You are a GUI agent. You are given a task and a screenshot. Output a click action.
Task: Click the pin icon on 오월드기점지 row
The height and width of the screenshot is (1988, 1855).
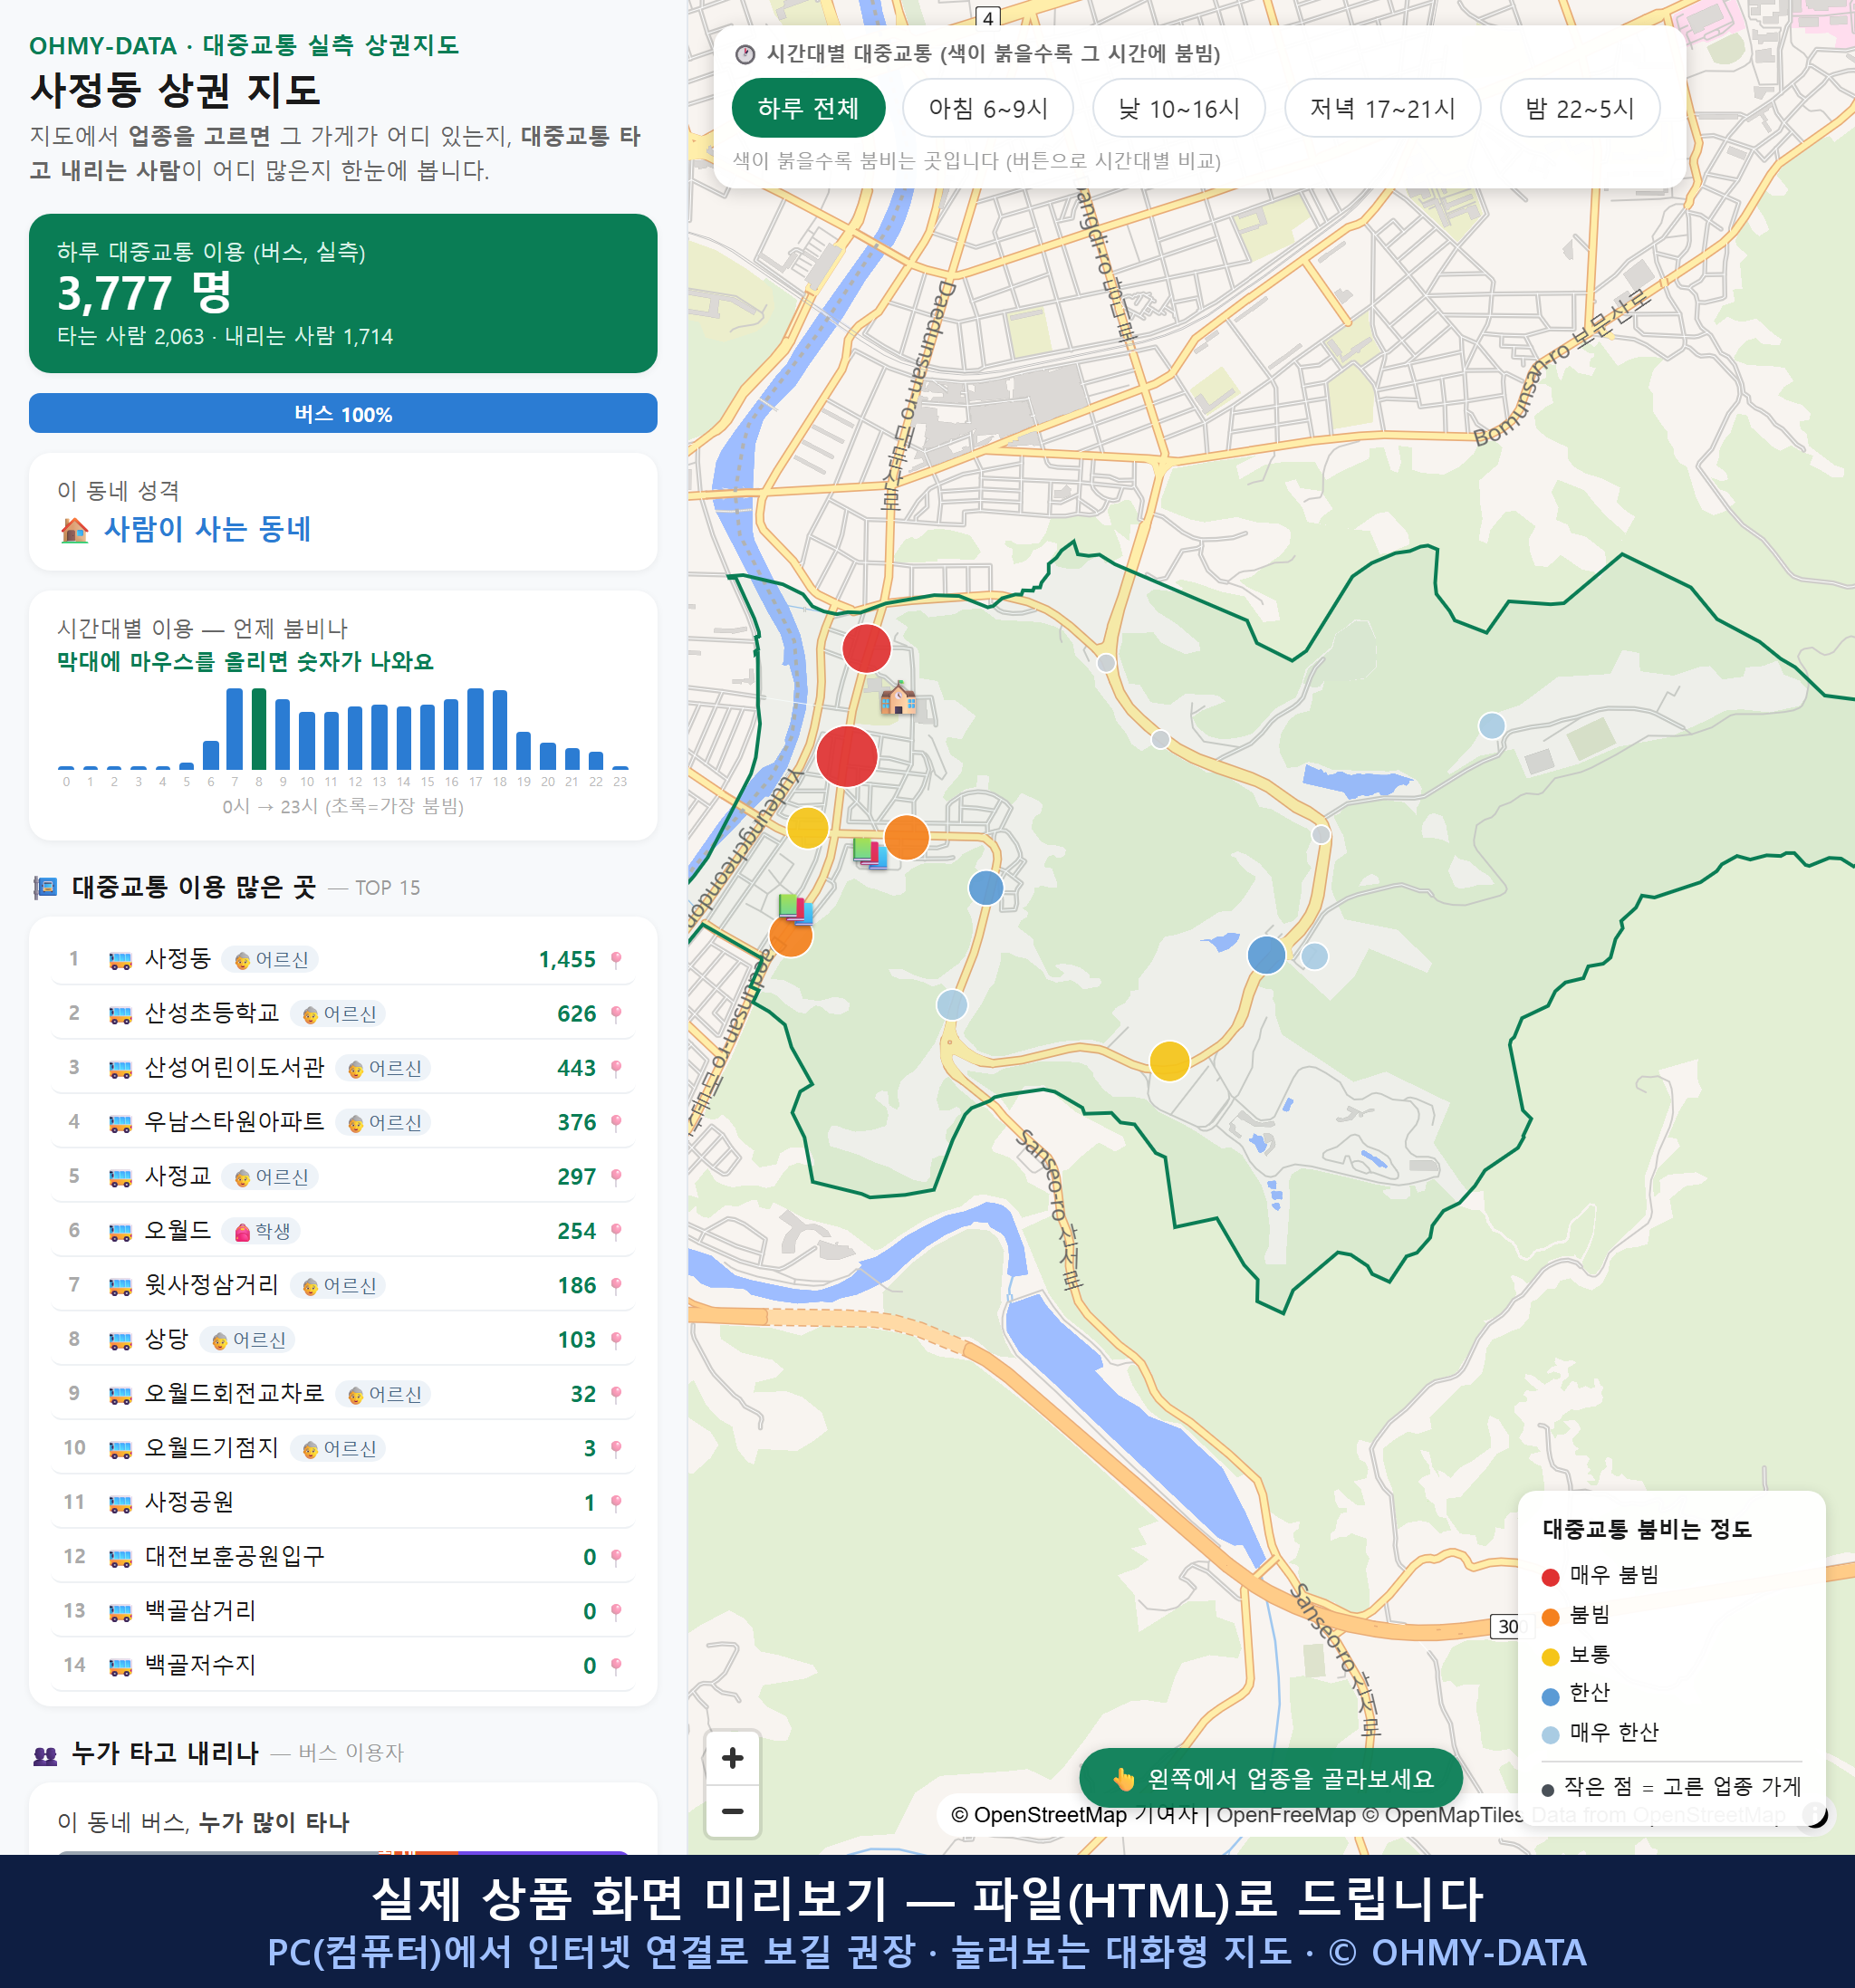tap(616, 1448)
